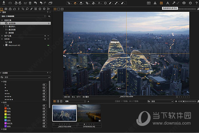Click the Redo arrow icon
Viewport: 199px width, 133px height.
pos(45,3)
